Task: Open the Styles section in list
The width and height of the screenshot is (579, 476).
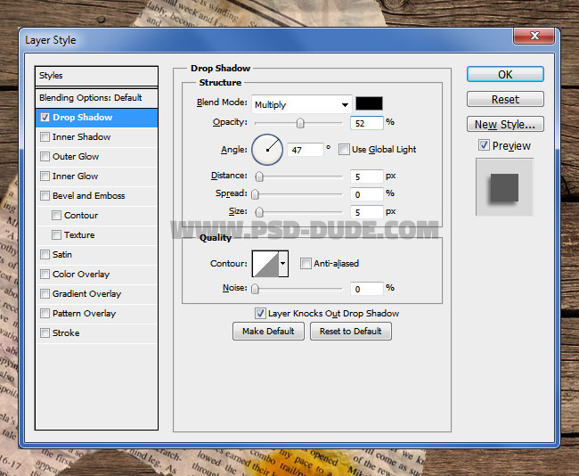Action: (52, 76)
